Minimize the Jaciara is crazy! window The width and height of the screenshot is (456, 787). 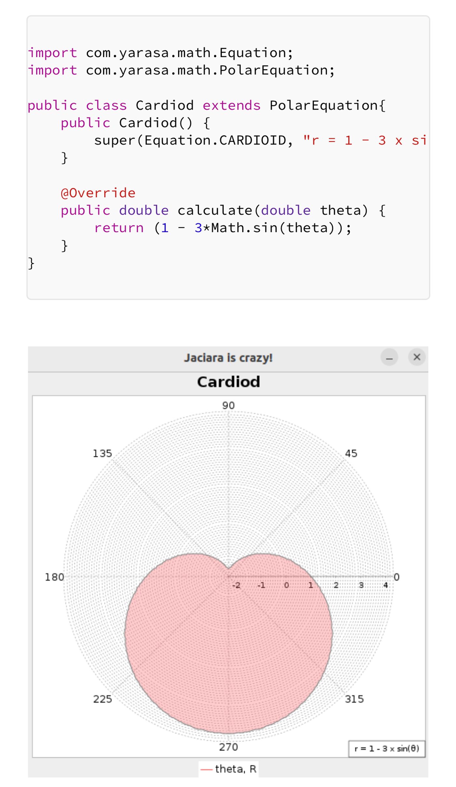(389, 357)
